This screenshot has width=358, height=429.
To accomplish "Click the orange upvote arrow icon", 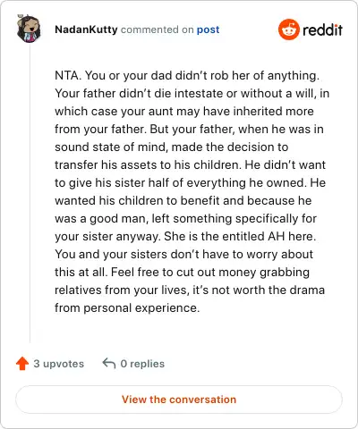I will click(22, 364).
